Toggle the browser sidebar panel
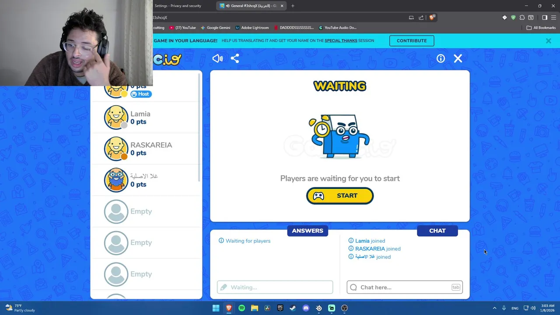 coord(545,17)
